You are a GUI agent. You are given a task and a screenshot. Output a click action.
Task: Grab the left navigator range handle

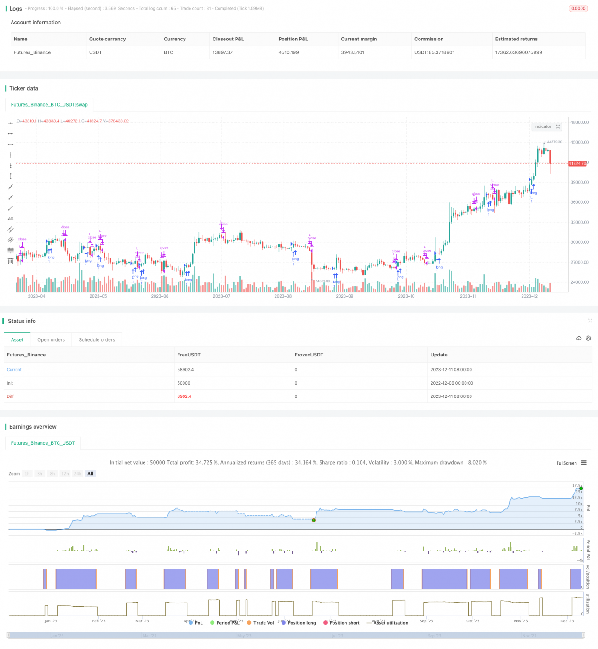point(9,635)
